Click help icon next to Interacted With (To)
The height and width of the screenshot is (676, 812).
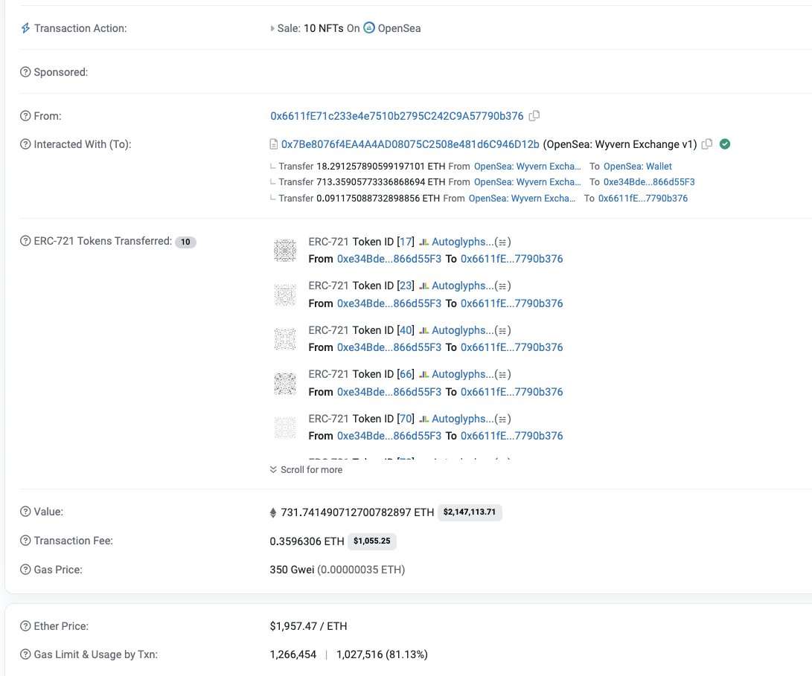pos(25,144)
